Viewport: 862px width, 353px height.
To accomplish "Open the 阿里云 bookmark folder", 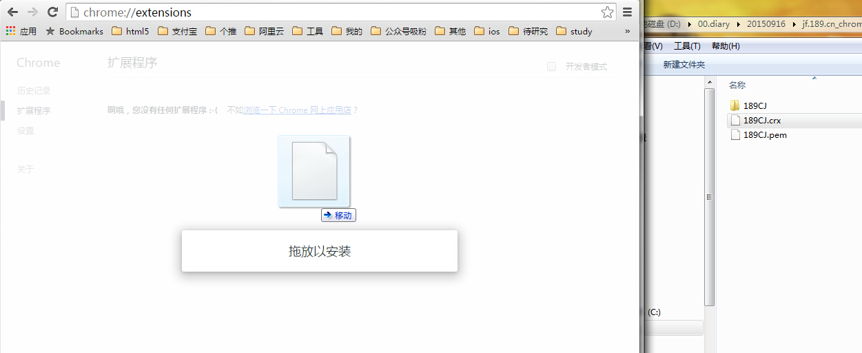I will coord(265,31).
